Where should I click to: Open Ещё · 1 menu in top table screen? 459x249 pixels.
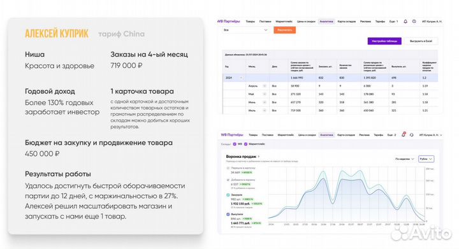(x=393, y=22)
